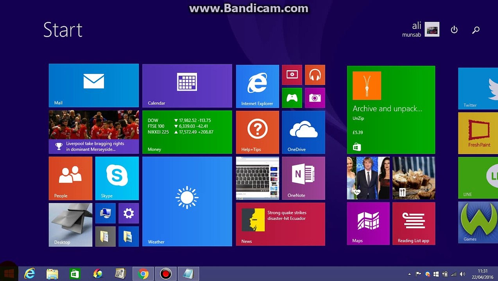The height and width of the screenshot is (281, 498).
Task: Open the Help+Tips tile
Action: point(258,132)
